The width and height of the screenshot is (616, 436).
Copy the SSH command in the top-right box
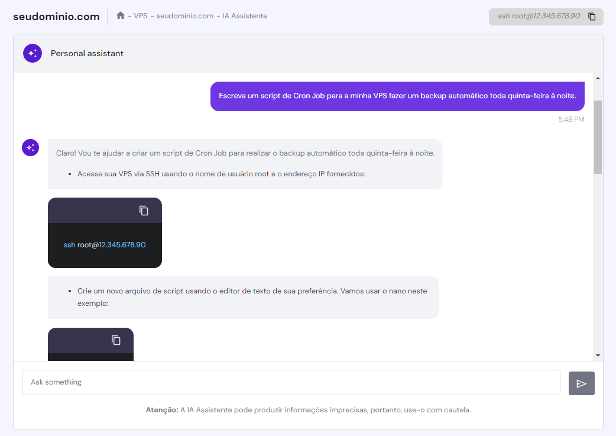pos(592,17)
